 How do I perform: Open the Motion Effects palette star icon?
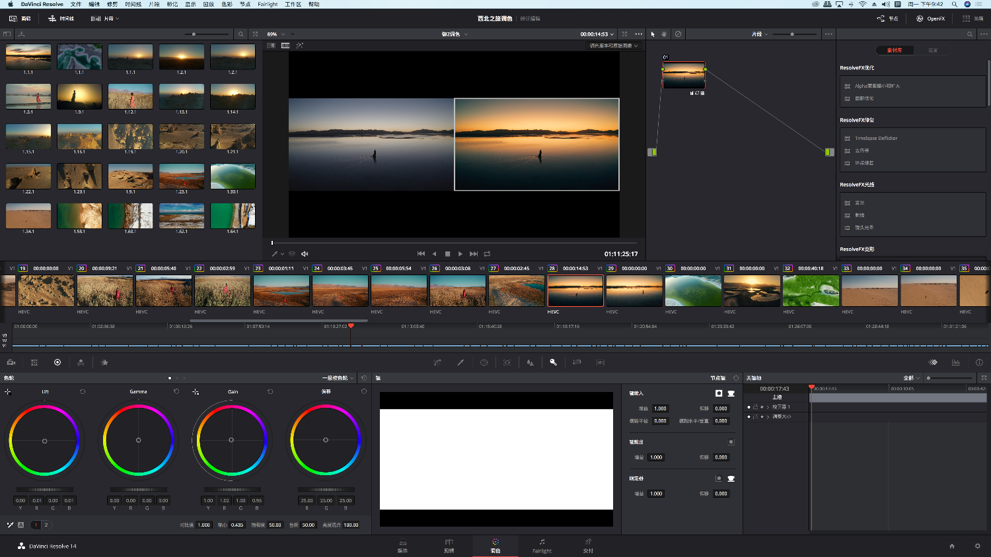(x=104, y=362)
